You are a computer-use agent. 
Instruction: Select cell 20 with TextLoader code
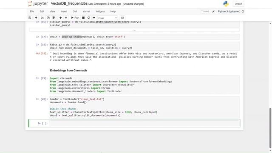point(144,107)
